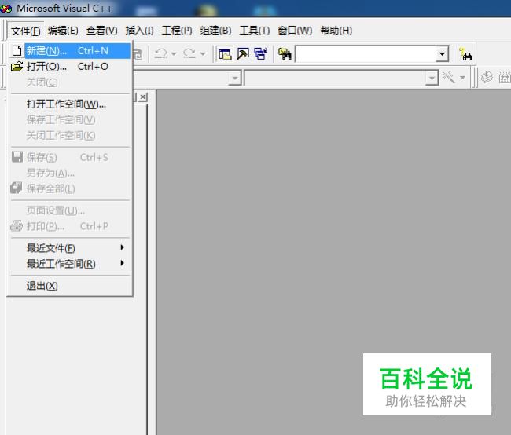Click into the Find text input field
The image size is (511, 435).
[x=366, y=54]
